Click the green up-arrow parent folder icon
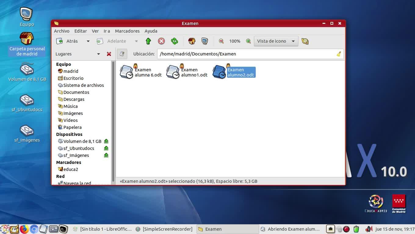 point(148,41)
